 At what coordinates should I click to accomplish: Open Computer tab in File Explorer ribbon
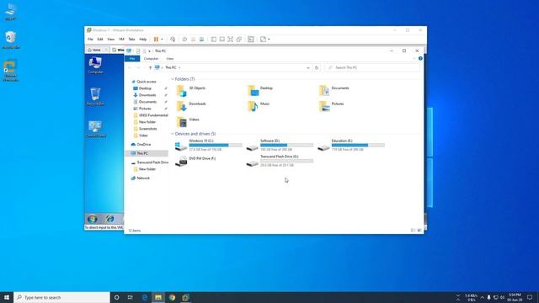151,59
